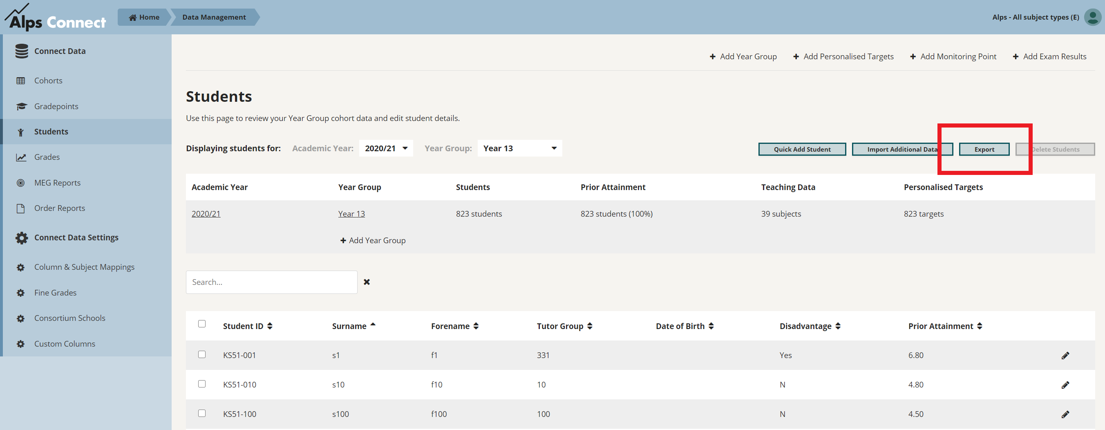
Task: Click into the Search students field
Action: click(271, 282)
